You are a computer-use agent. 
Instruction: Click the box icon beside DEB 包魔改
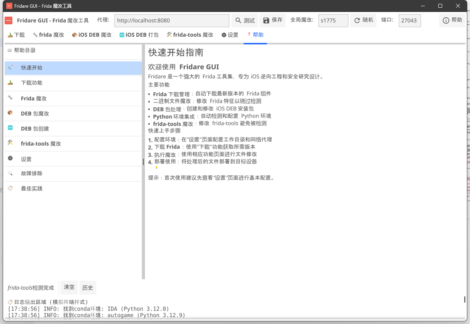point(10,113)
